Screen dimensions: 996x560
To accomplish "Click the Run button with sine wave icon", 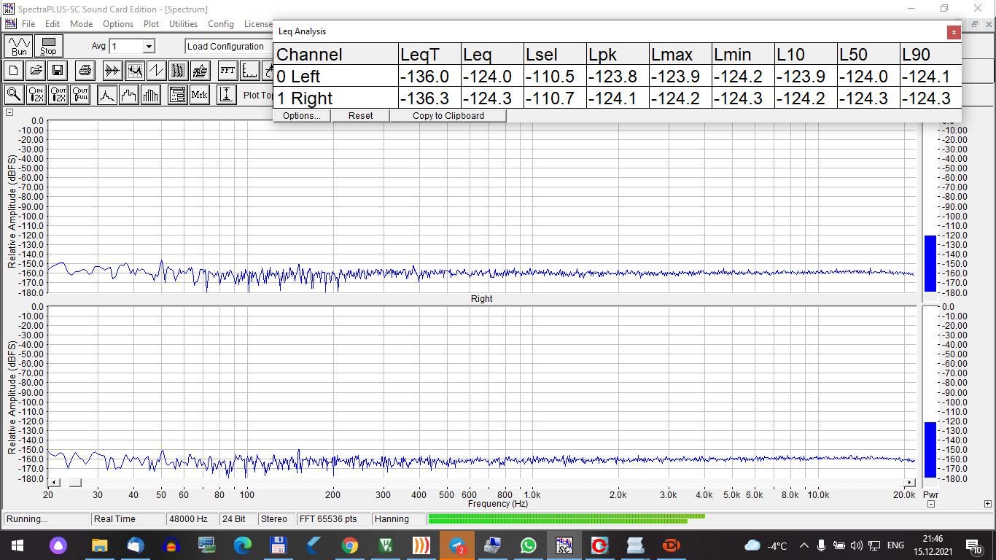I will 19,46.
